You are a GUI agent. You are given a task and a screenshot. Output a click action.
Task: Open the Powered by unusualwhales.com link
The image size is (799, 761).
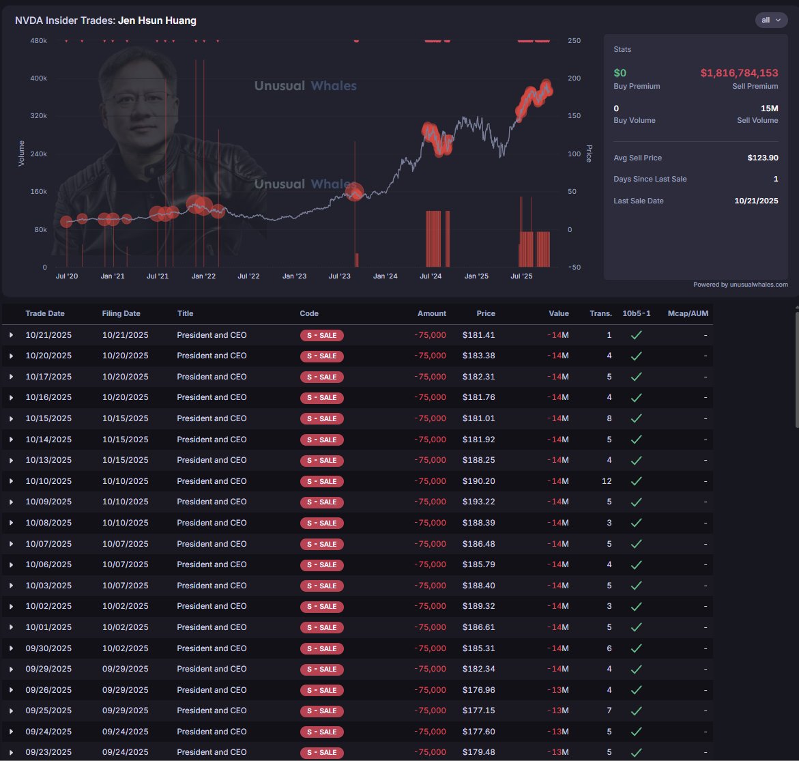tap(740, 285)
